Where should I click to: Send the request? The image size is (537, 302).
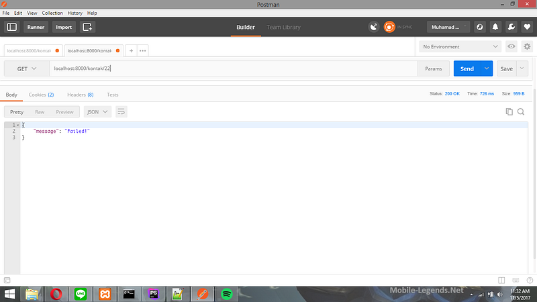click(x=467, y=68)
